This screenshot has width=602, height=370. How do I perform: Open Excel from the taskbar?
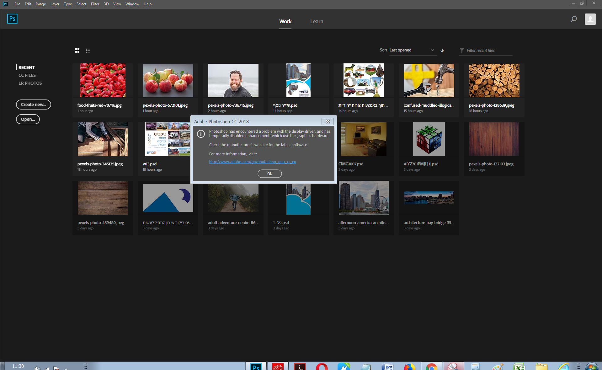(x=519, y=366)
